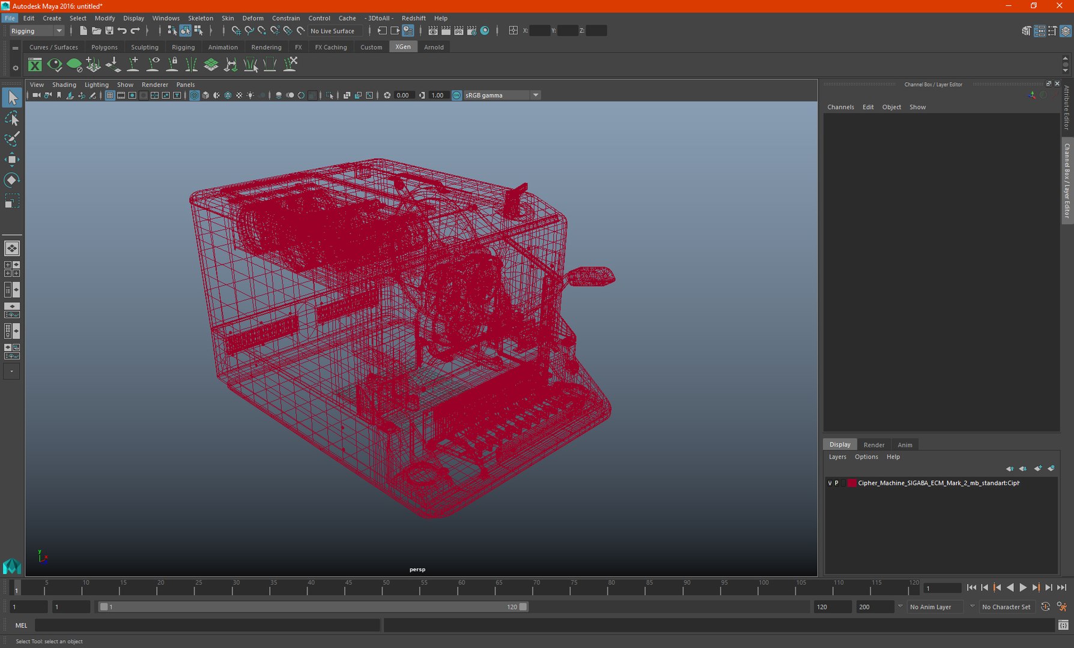Toggle visibility V of Cipher_Machine layer
Image resolution: width=1074 pixels, height=648 pixels.
pos(830,483)
